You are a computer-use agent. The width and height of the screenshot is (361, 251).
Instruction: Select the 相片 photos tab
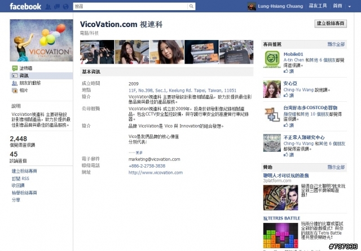[x=24, y=90]
